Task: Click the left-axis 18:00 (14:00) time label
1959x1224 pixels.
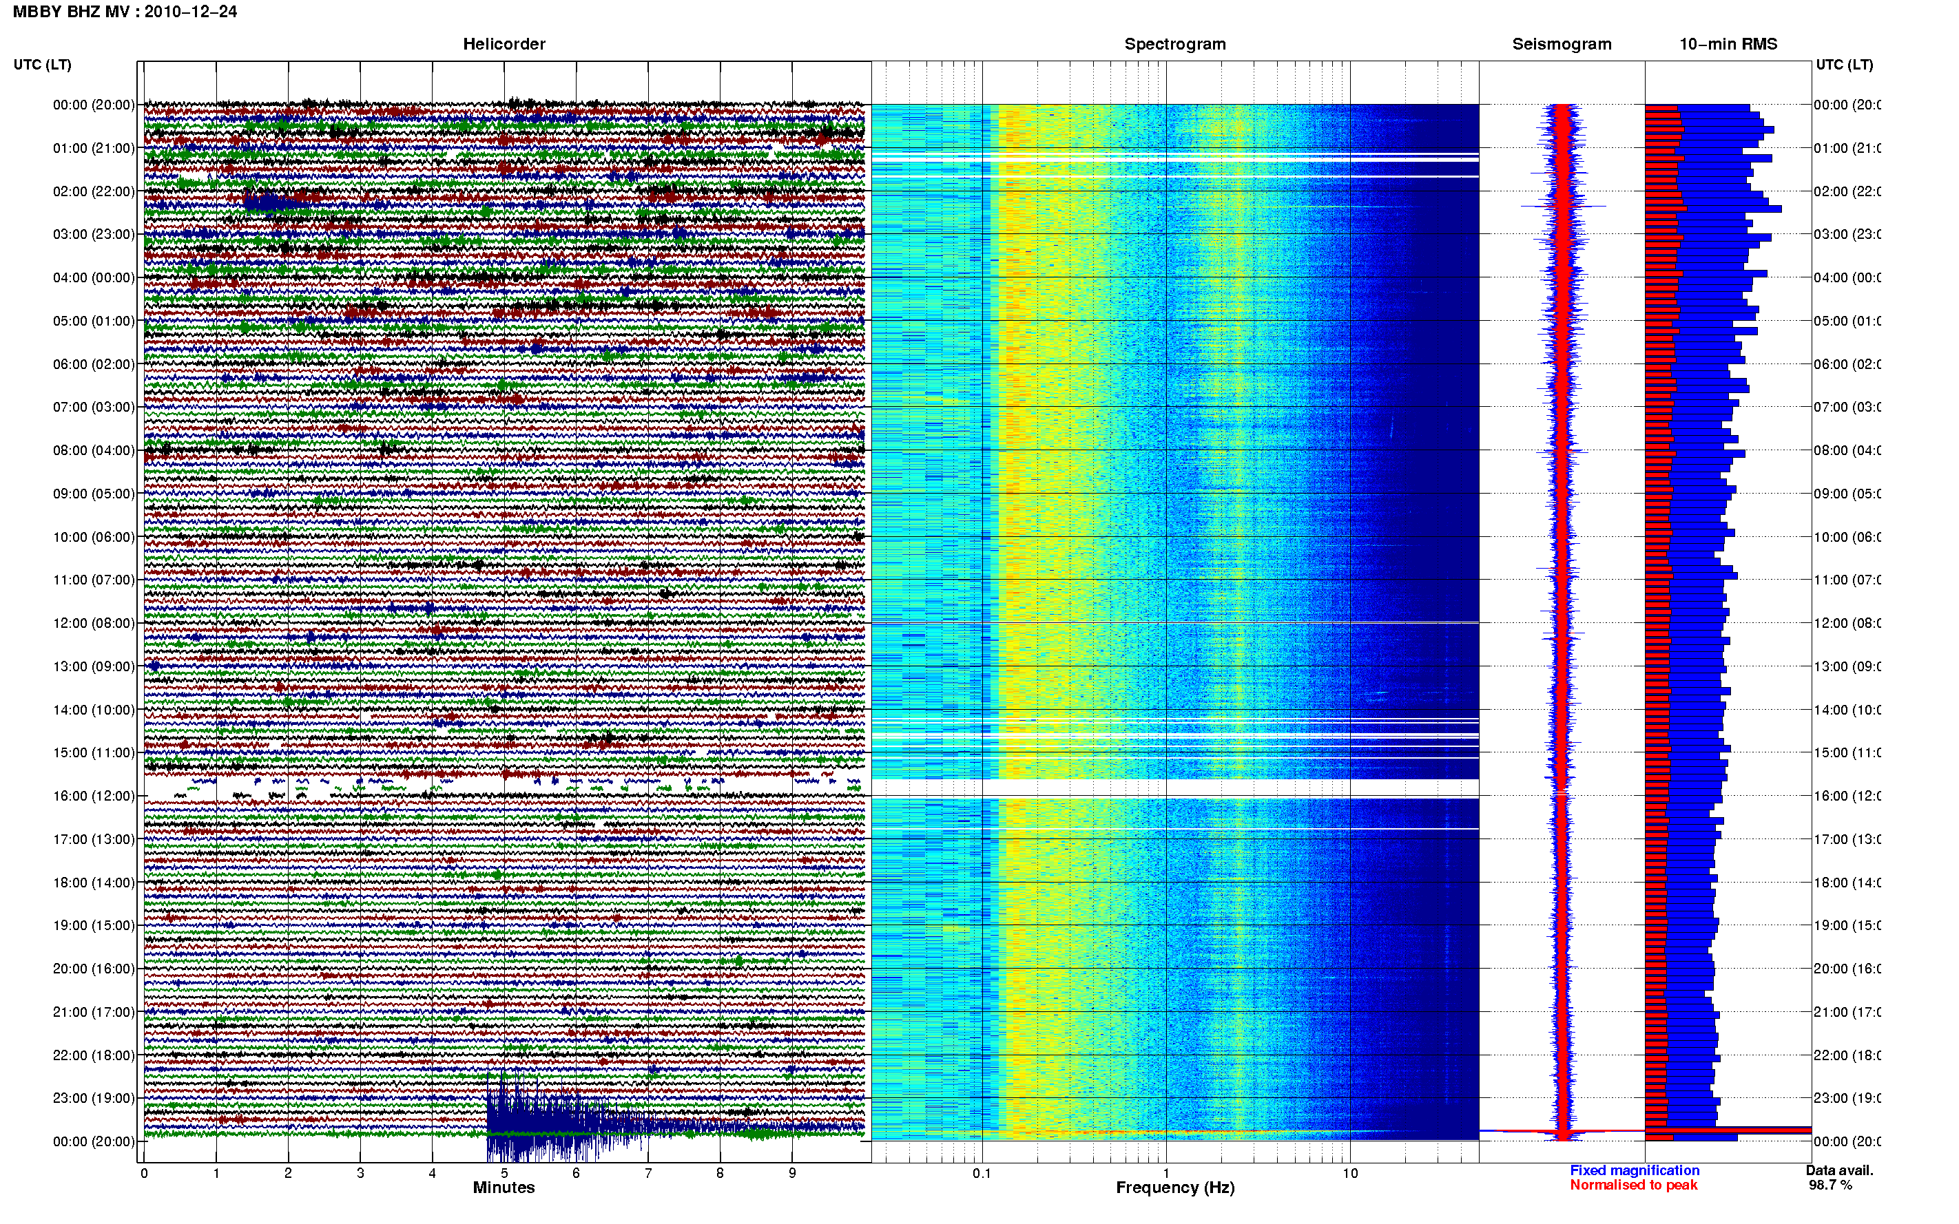Action: [94, 883]
